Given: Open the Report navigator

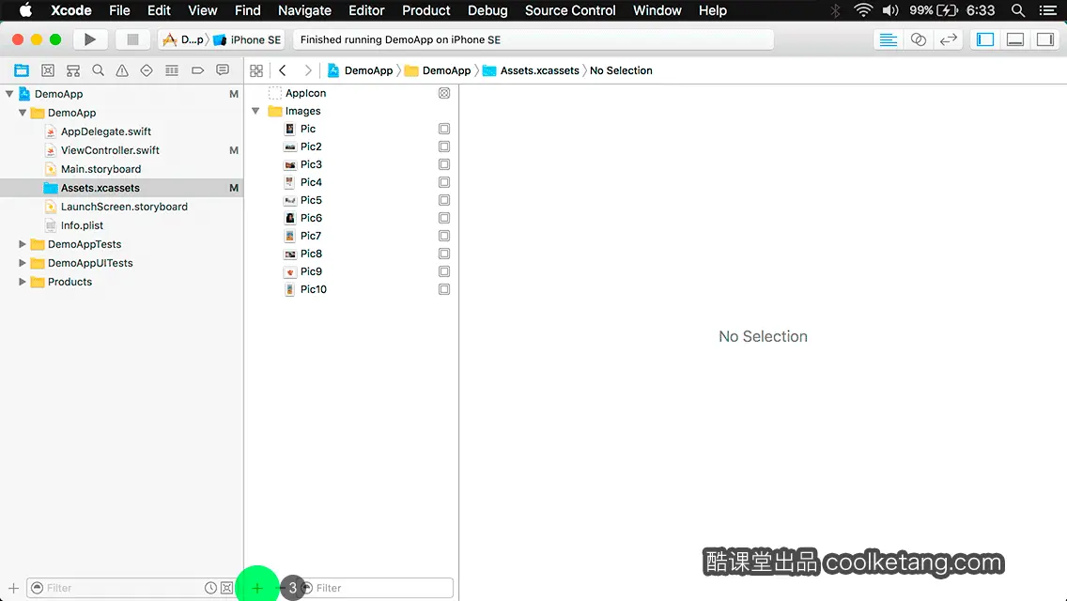Looking at the screenshot, I should pos(223,70).
